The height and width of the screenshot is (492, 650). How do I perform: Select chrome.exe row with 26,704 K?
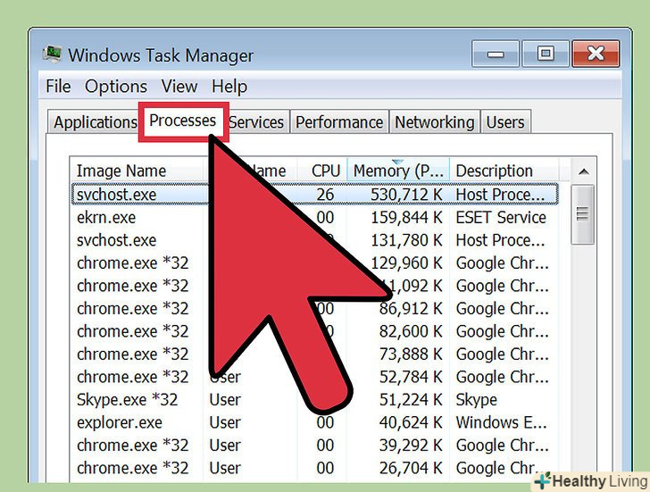pyautogui.click(x=314, y=468)
